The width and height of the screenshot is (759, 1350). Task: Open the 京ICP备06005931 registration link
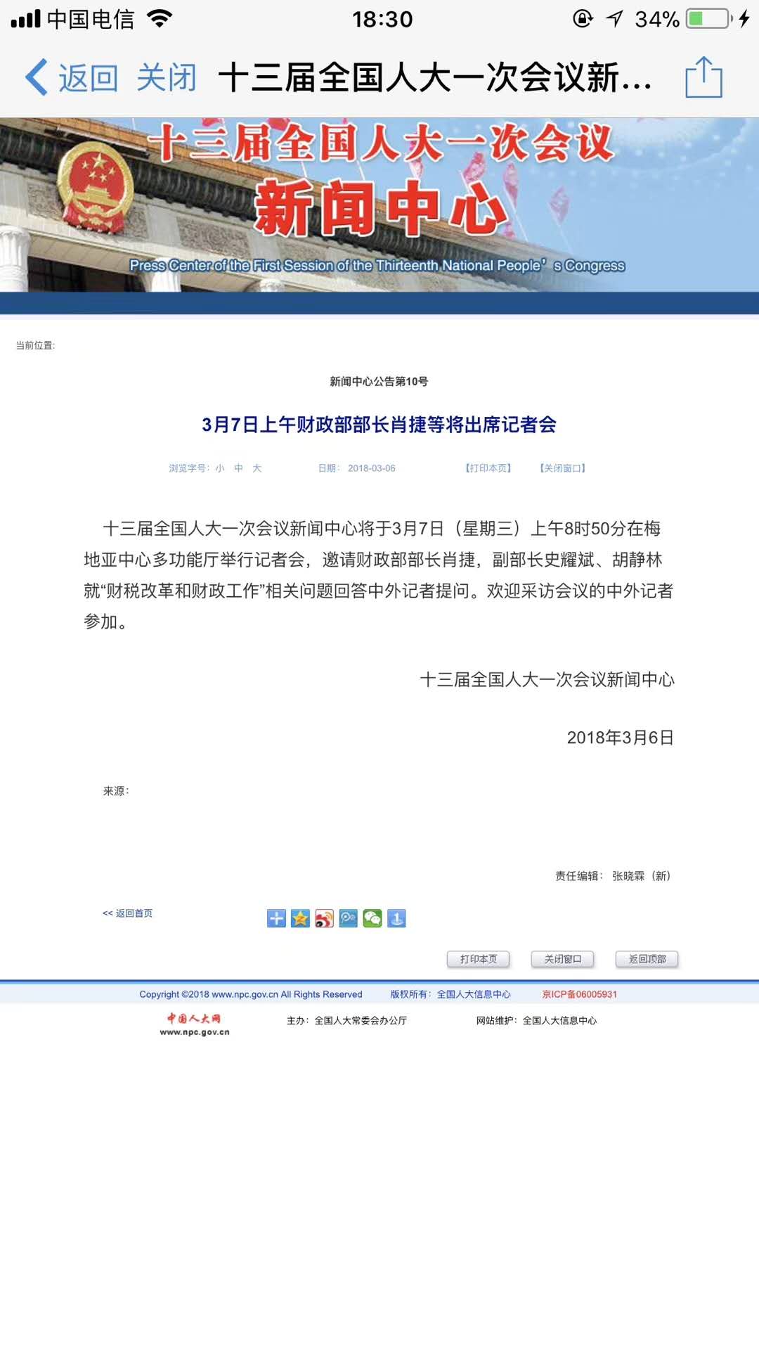pos(579,994)
